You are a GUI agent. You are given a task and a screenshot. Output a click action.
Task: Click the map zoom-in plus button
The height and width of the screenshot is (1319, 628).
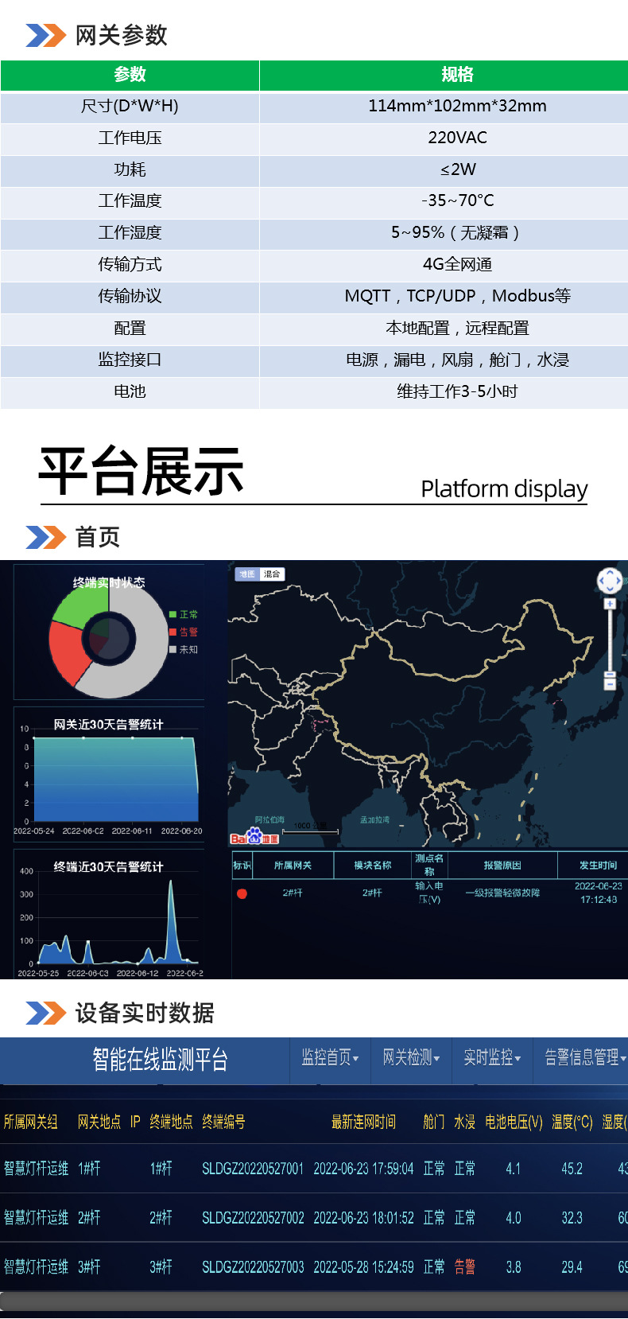[x=610, y=604]
